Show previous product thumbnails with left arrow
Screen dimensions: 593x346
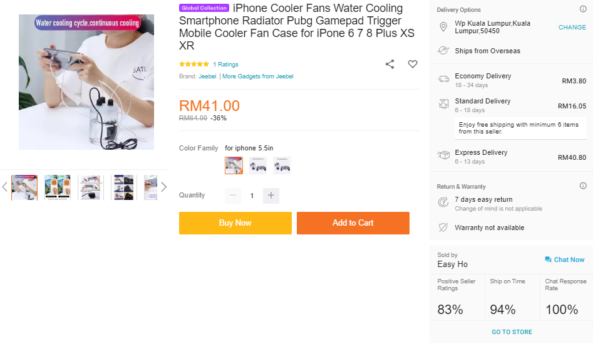(x=5, y=187)
